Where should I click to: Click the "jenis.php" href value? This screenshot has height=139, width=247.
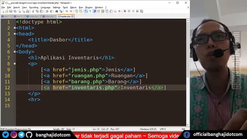[85, 69]
